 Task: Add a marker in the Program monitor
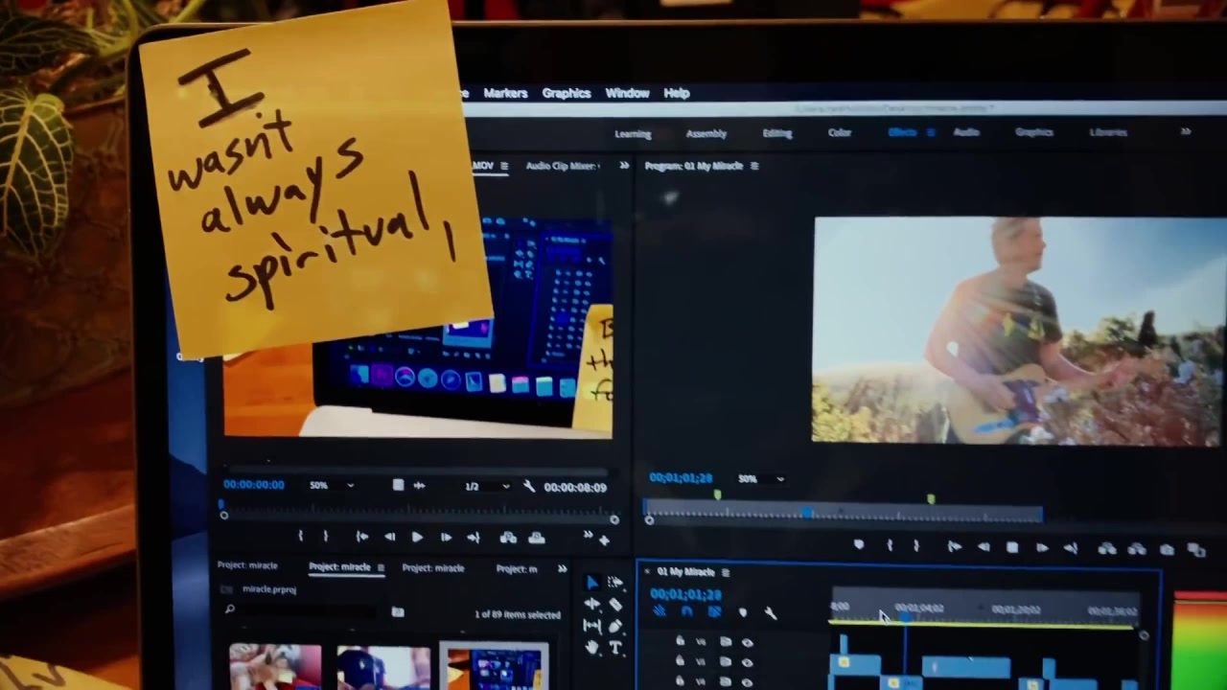[x=859, y=545]
